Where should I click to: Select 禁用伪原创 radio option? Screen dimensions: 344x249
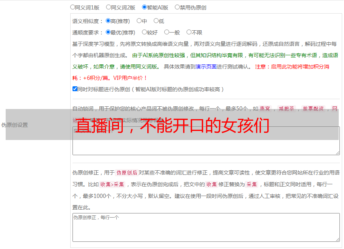pos(177,7)
